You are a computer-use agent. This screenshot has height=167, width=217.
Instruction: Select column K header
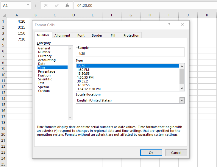(x=207, y=15)
